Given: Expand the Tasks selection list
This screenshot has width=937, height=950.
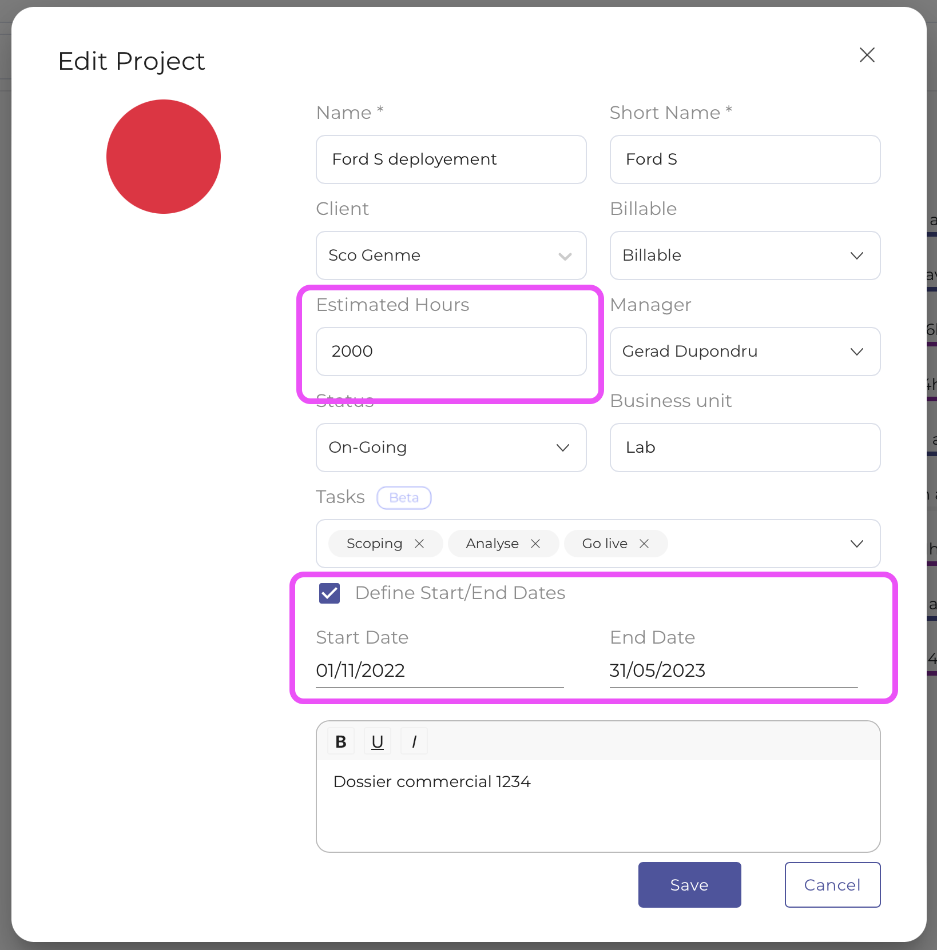Looking at the screenshot, I should point(857,544).
